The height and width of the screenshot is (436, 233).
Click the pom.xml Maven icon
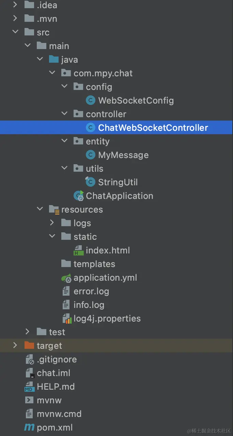click(30, 427)
